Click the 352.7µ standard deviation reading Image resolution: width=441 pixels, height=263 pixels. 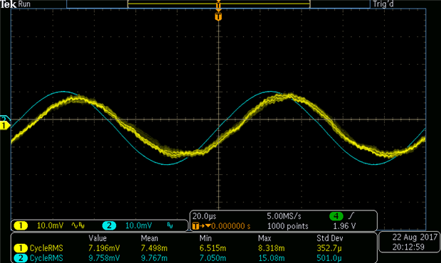click(329, 248)
